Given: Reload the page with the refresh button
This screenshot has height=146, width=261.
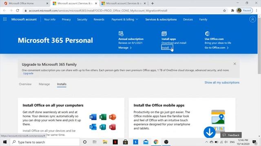Looking at the screenshot, I should (18, 11).
